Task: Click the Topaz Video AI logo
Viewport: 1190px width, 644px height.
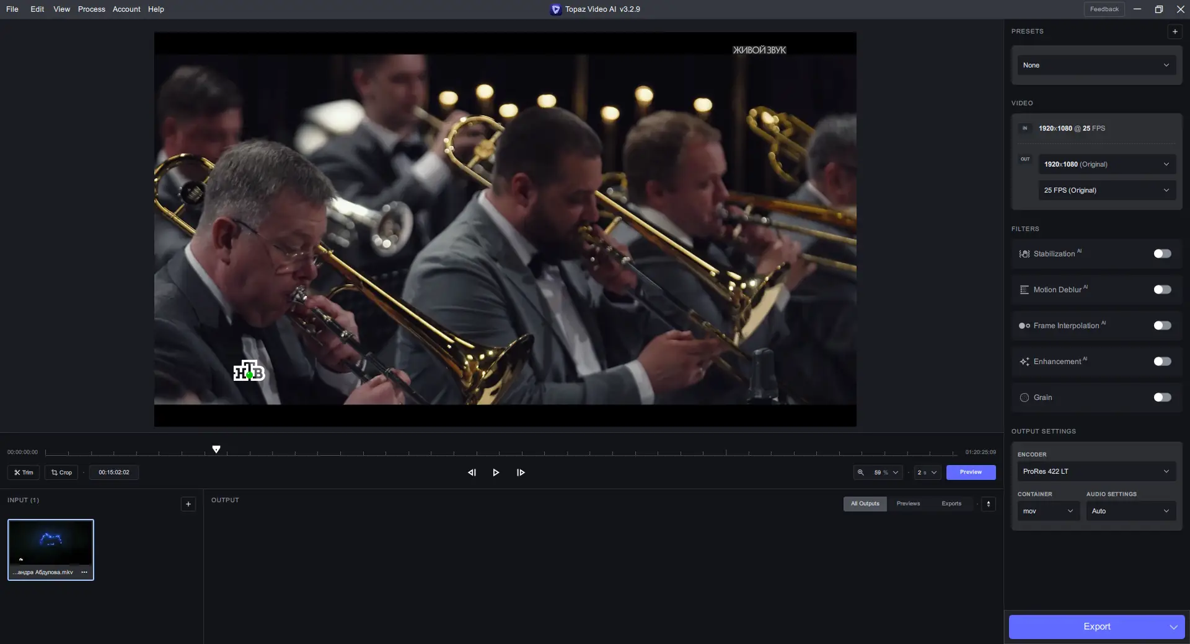Action: click(556, 9)
